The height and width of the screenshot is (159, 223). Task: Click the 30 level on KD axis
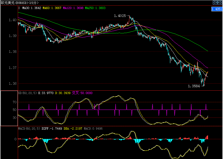tap(15, 118)
